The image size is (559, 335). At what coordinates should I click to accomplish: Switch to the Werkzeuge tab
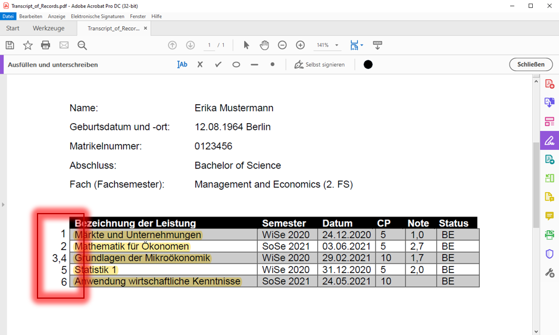point(48,28)
